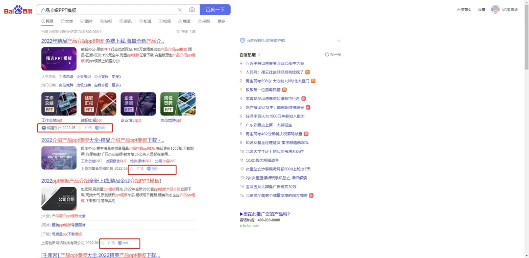Open hot search 北京成全国首个减量发展的超大城市

pos(277,195)
